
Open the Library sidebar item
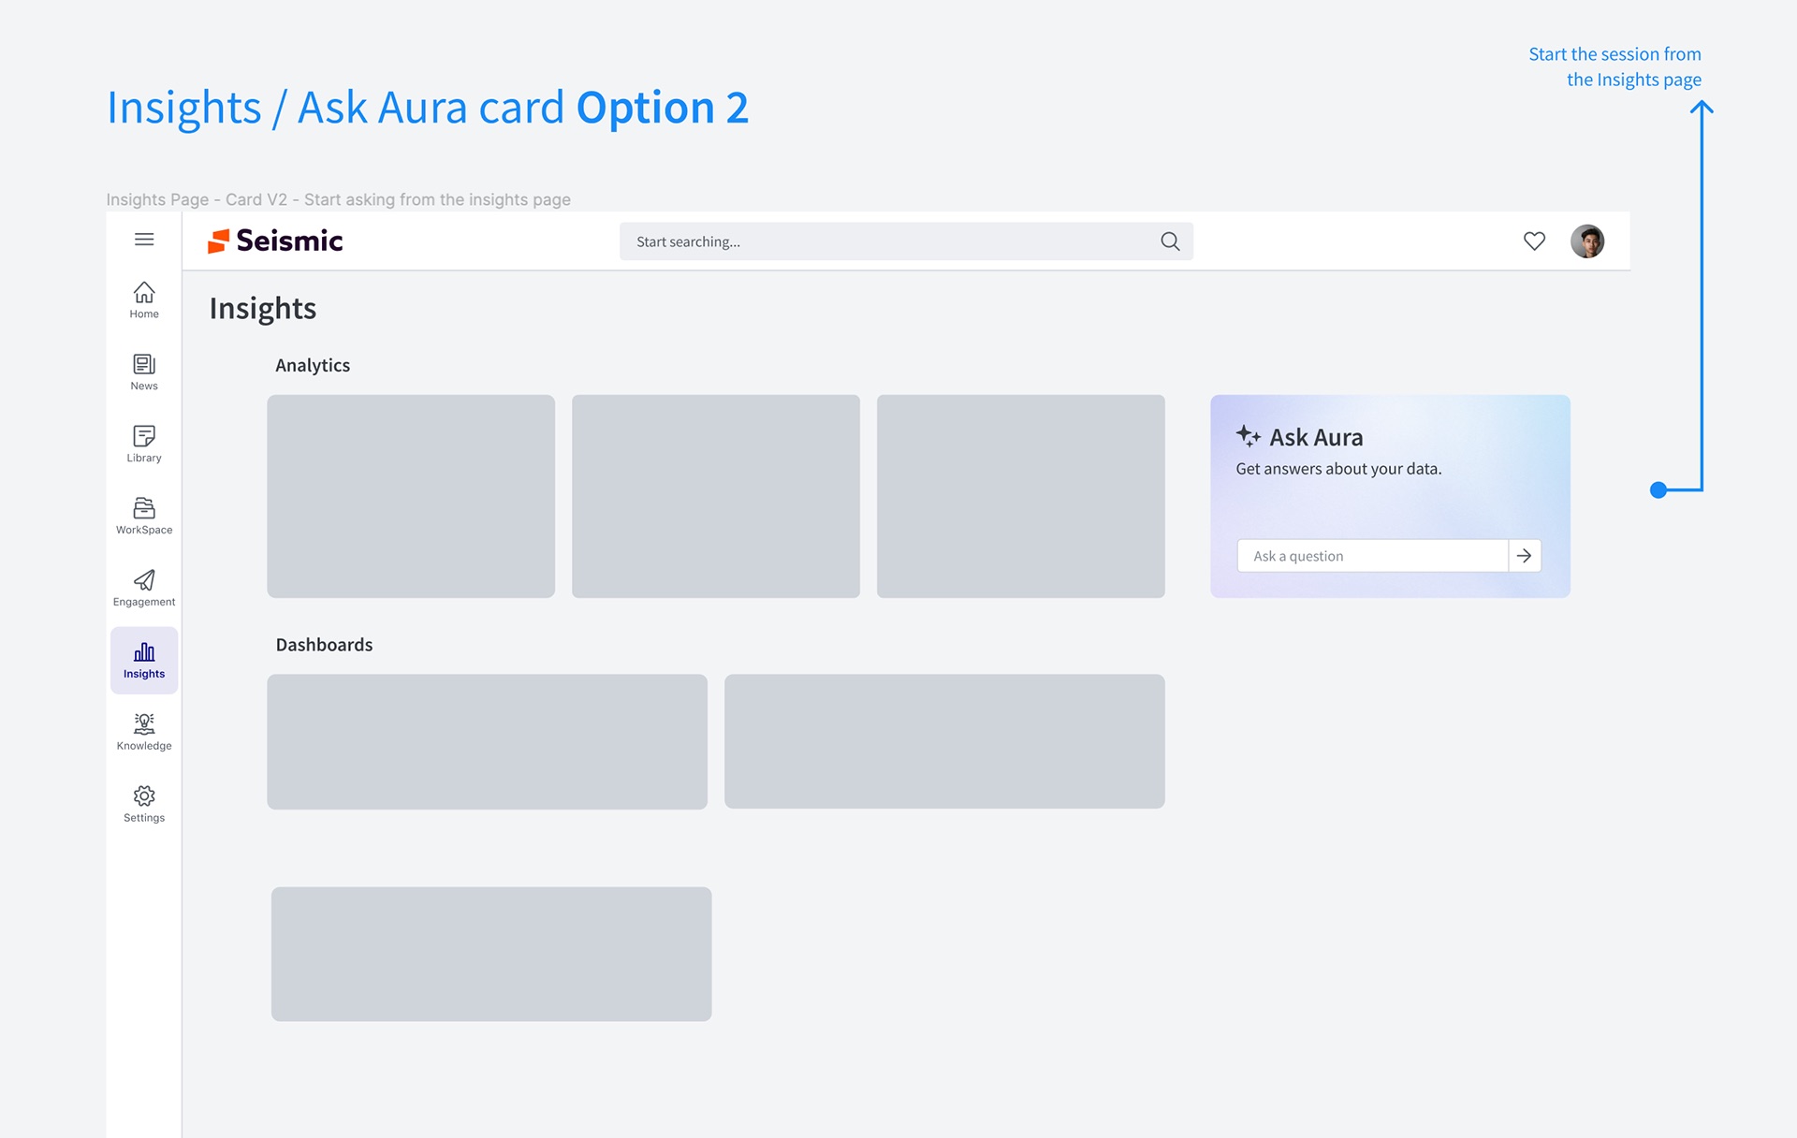tap(144, 445)
